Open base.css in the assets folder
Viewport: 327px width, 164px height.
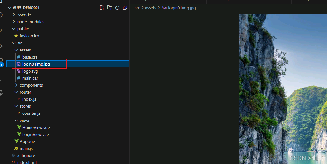click(30, 57)
